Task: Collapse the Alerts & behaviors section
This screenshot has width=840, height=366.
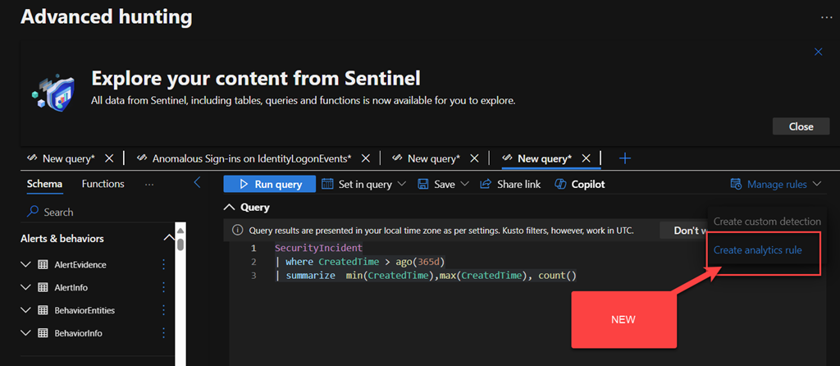Action: (x=169, y=239)
